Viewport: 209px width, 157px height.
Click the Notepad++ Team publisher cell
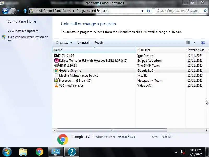[x=150, y=81]
